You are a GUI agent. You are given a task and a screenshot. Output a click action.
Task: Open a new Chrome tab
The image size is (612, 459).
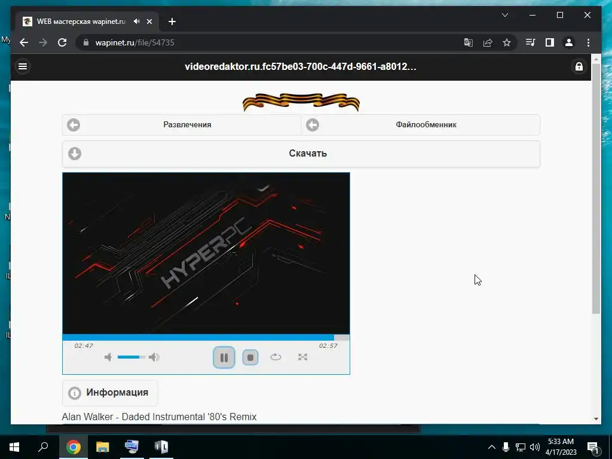[172, 22]
